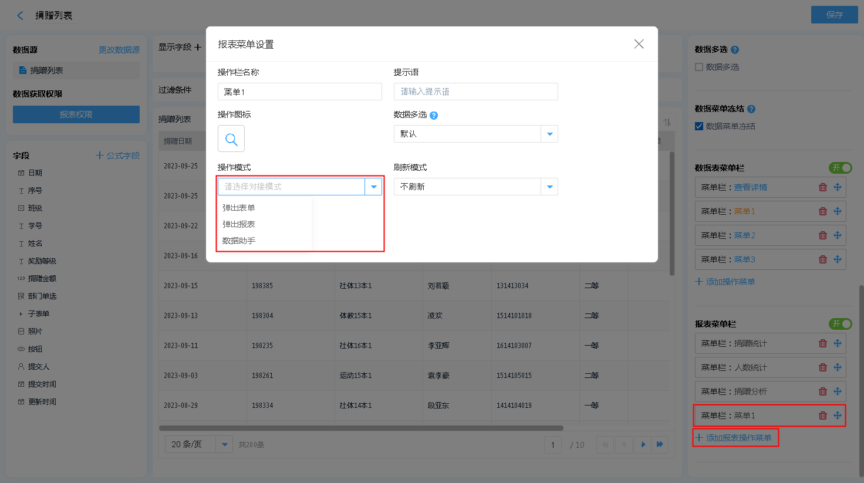Click next page arrow in pagination
Viewport: 864px width, 483px height.
coord(643,444)
